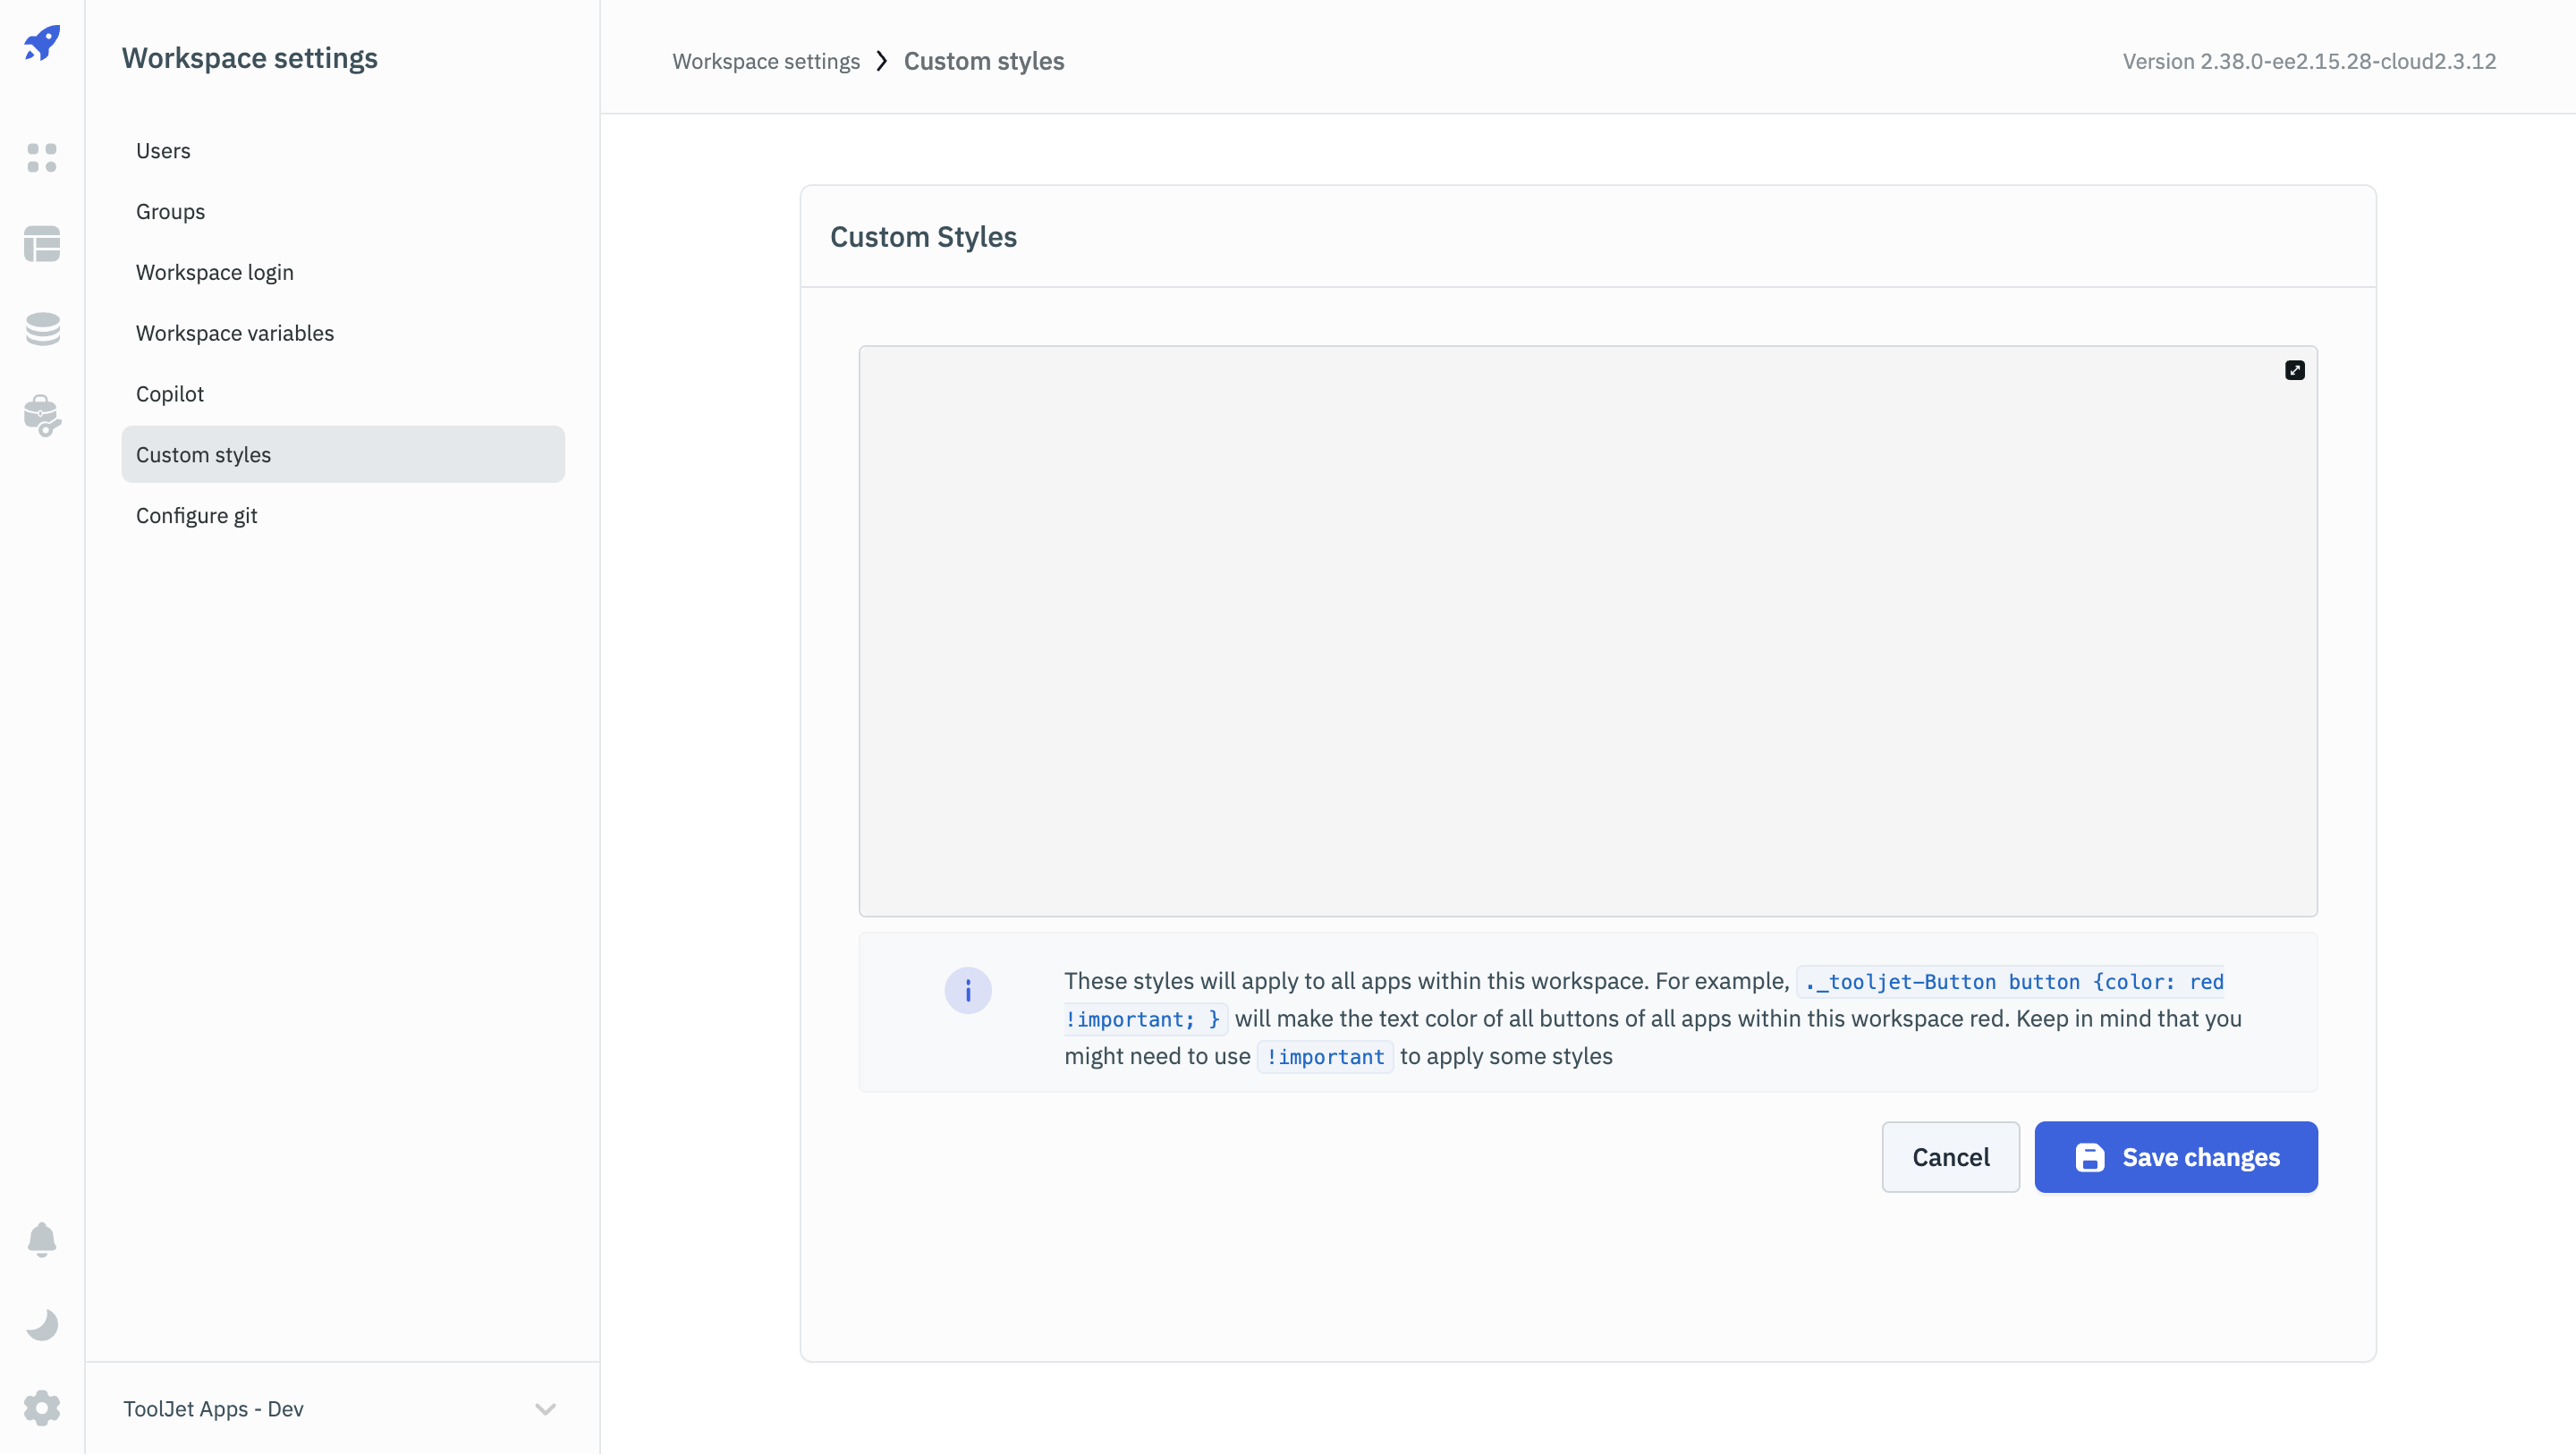Screen dimensions: 2576x1454
Task: Select Workspace variables in sidebar
Action: [x=235, y=333]
